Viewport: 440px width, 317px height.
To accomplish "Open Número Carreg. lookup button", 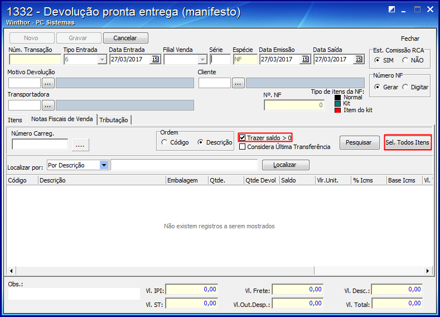I will 80,145.
